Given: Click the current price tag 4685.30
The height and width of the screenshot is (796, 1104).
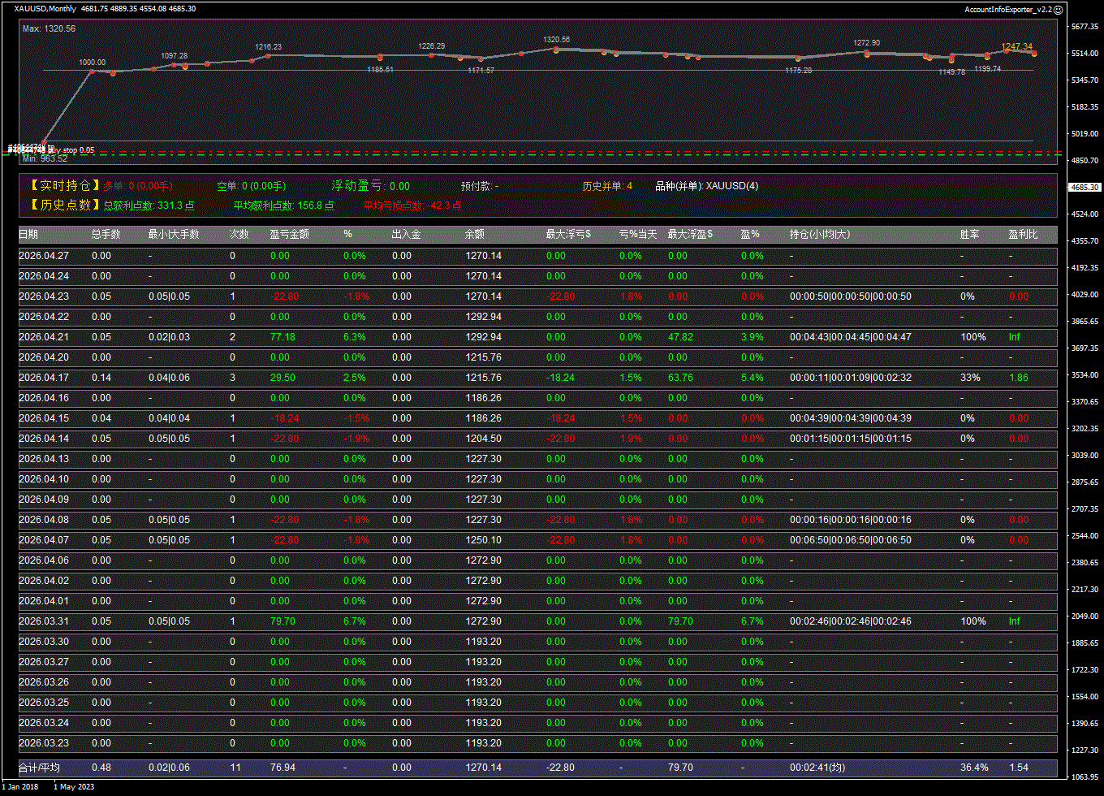Looking at the screenshot, I should pyautogui.click(x=1085, y=188).
